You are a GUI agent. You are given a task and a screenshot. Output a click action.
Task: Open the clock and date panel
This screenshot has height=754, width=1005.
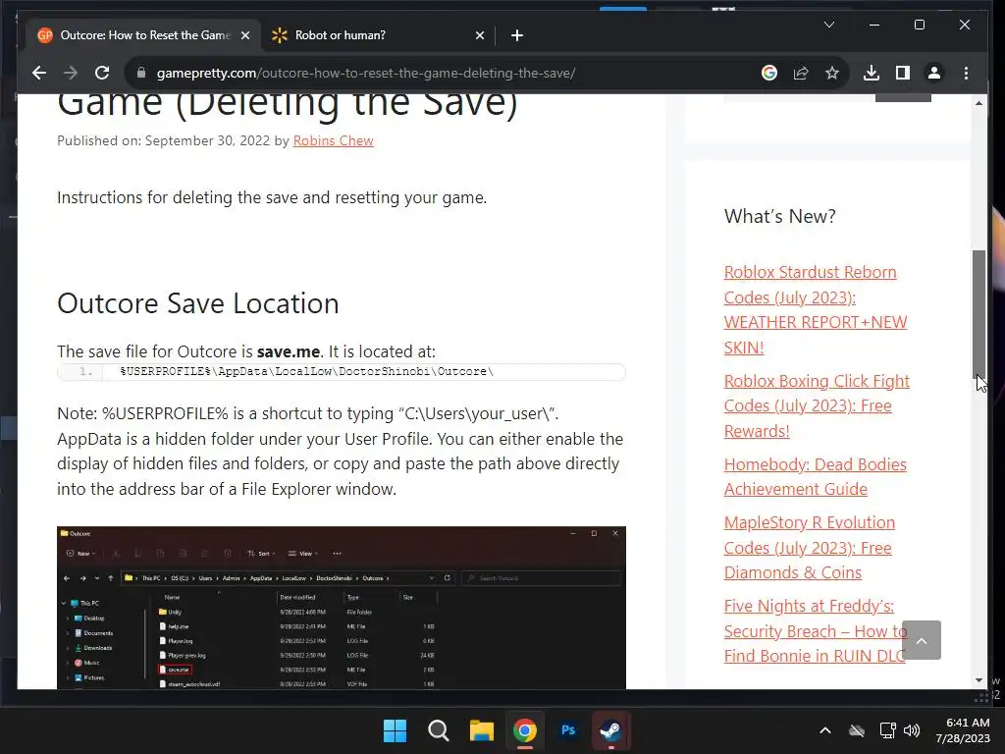[x=963, y=730]
